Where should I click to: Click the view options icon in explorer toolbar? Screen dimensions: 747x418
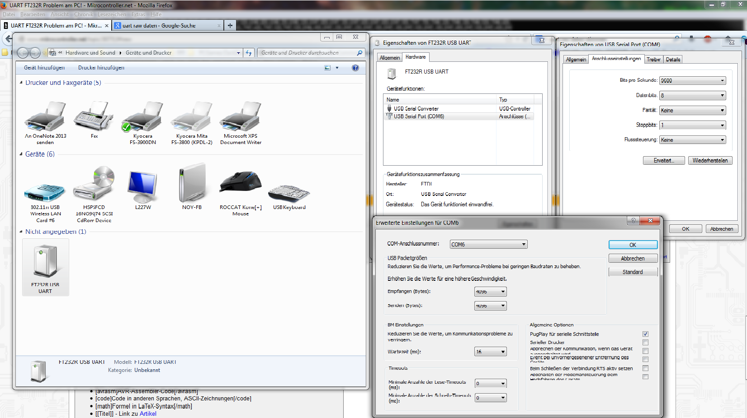coord(327,68)
